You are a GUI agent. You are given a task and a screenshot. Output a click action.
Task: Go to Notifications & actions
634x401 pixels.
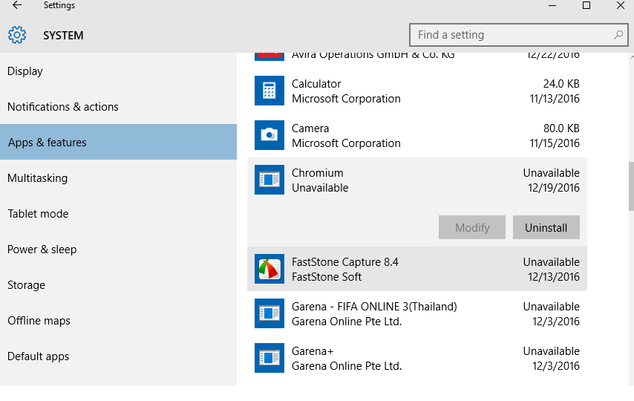pyautogui.click(x=63, y=107)
